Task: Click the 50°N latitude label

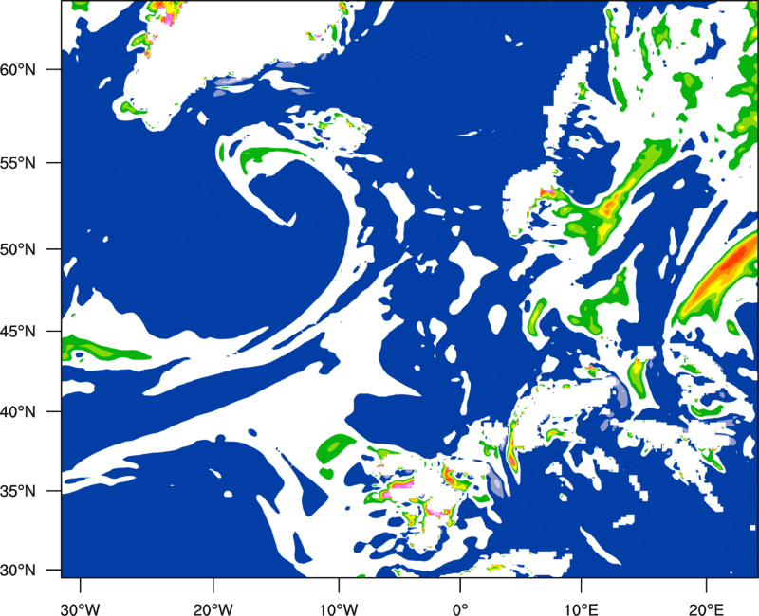Action: 18,249
